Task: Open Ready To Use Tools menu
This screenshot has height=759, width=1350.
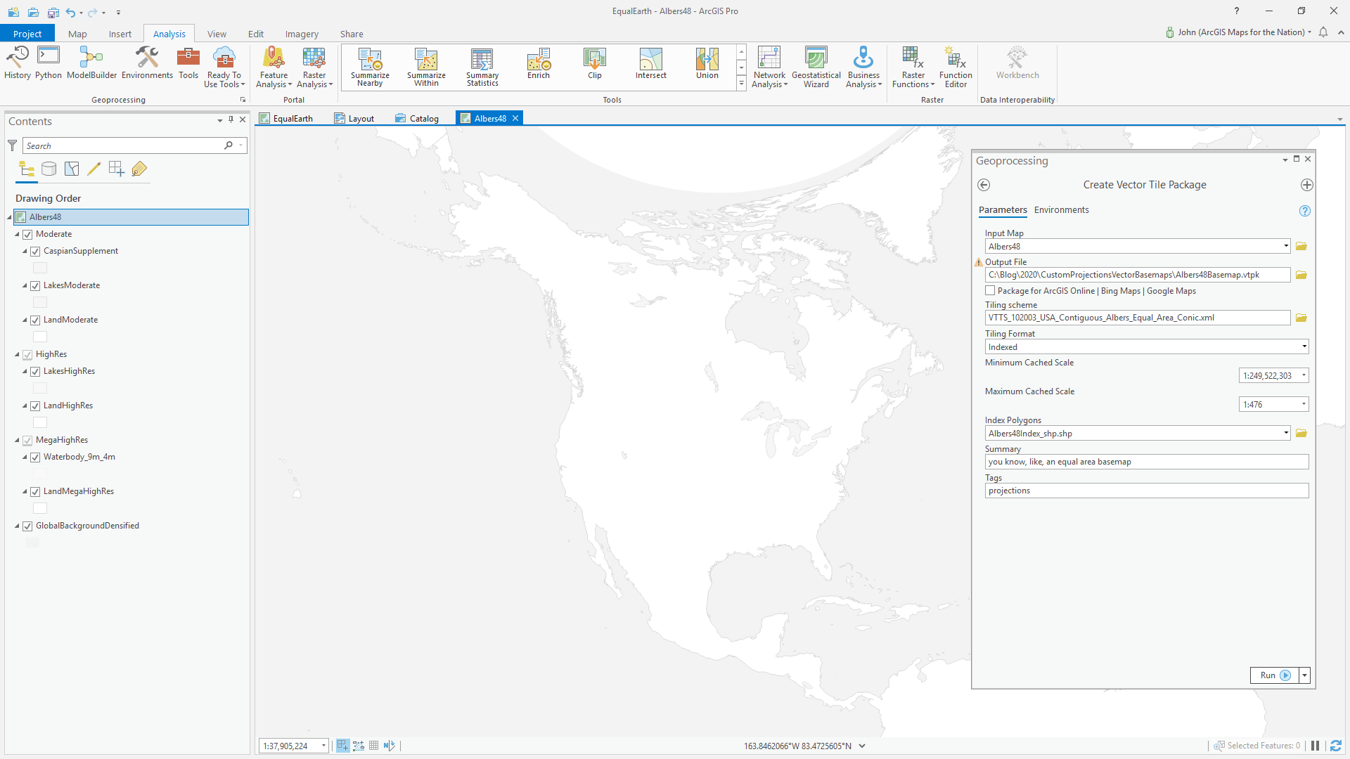Action: [x=224, y=67]
